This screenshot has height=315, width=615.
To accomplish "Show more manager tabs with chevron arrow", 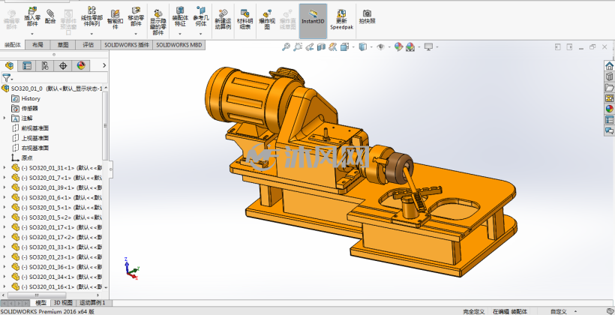I will 104,65.
